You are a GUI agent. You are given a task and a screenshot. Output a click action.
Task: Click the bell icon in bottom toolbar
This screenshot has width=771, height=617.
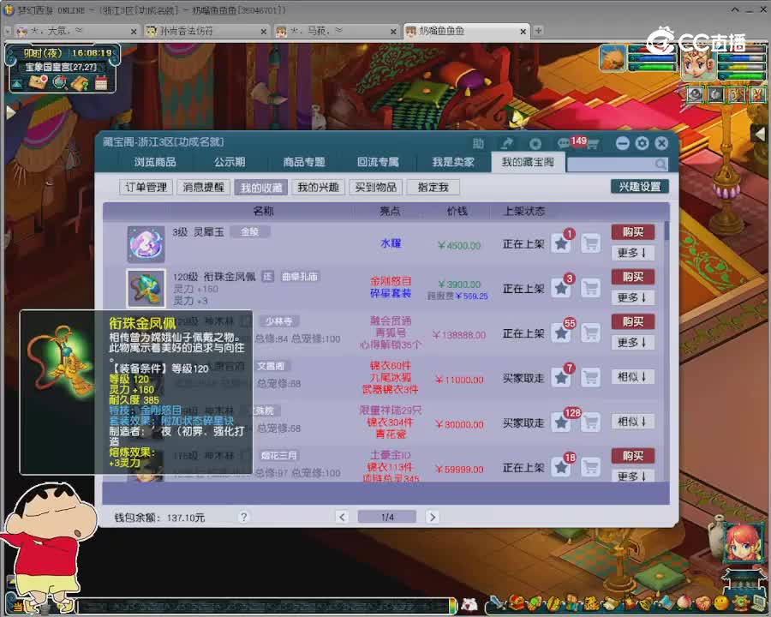click(x=647, y=603)
